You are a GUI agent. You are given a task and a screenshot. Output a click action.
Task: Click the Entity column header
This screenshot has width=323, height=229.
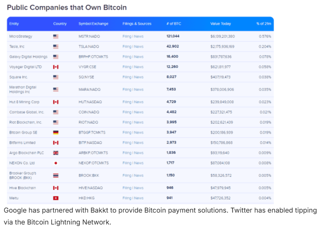coord(14,24)
